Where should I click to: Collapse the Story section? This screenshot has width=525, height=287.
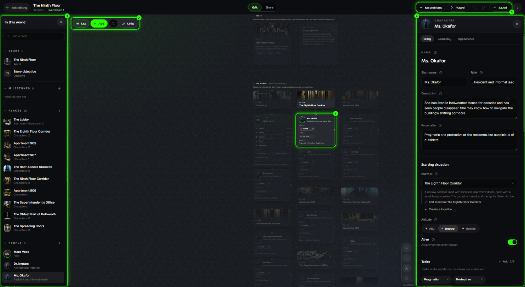[x=6, y=51]
